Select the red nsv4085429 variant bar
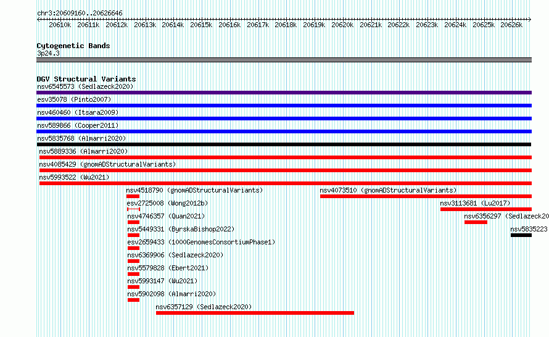Screen dimensions: 549x337 pos(286,170)
